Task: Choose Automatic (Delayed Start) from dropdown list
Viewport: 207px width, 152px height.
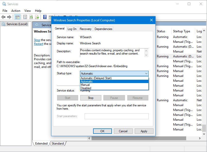Action: pyautogui.click(x=96, y=78)
